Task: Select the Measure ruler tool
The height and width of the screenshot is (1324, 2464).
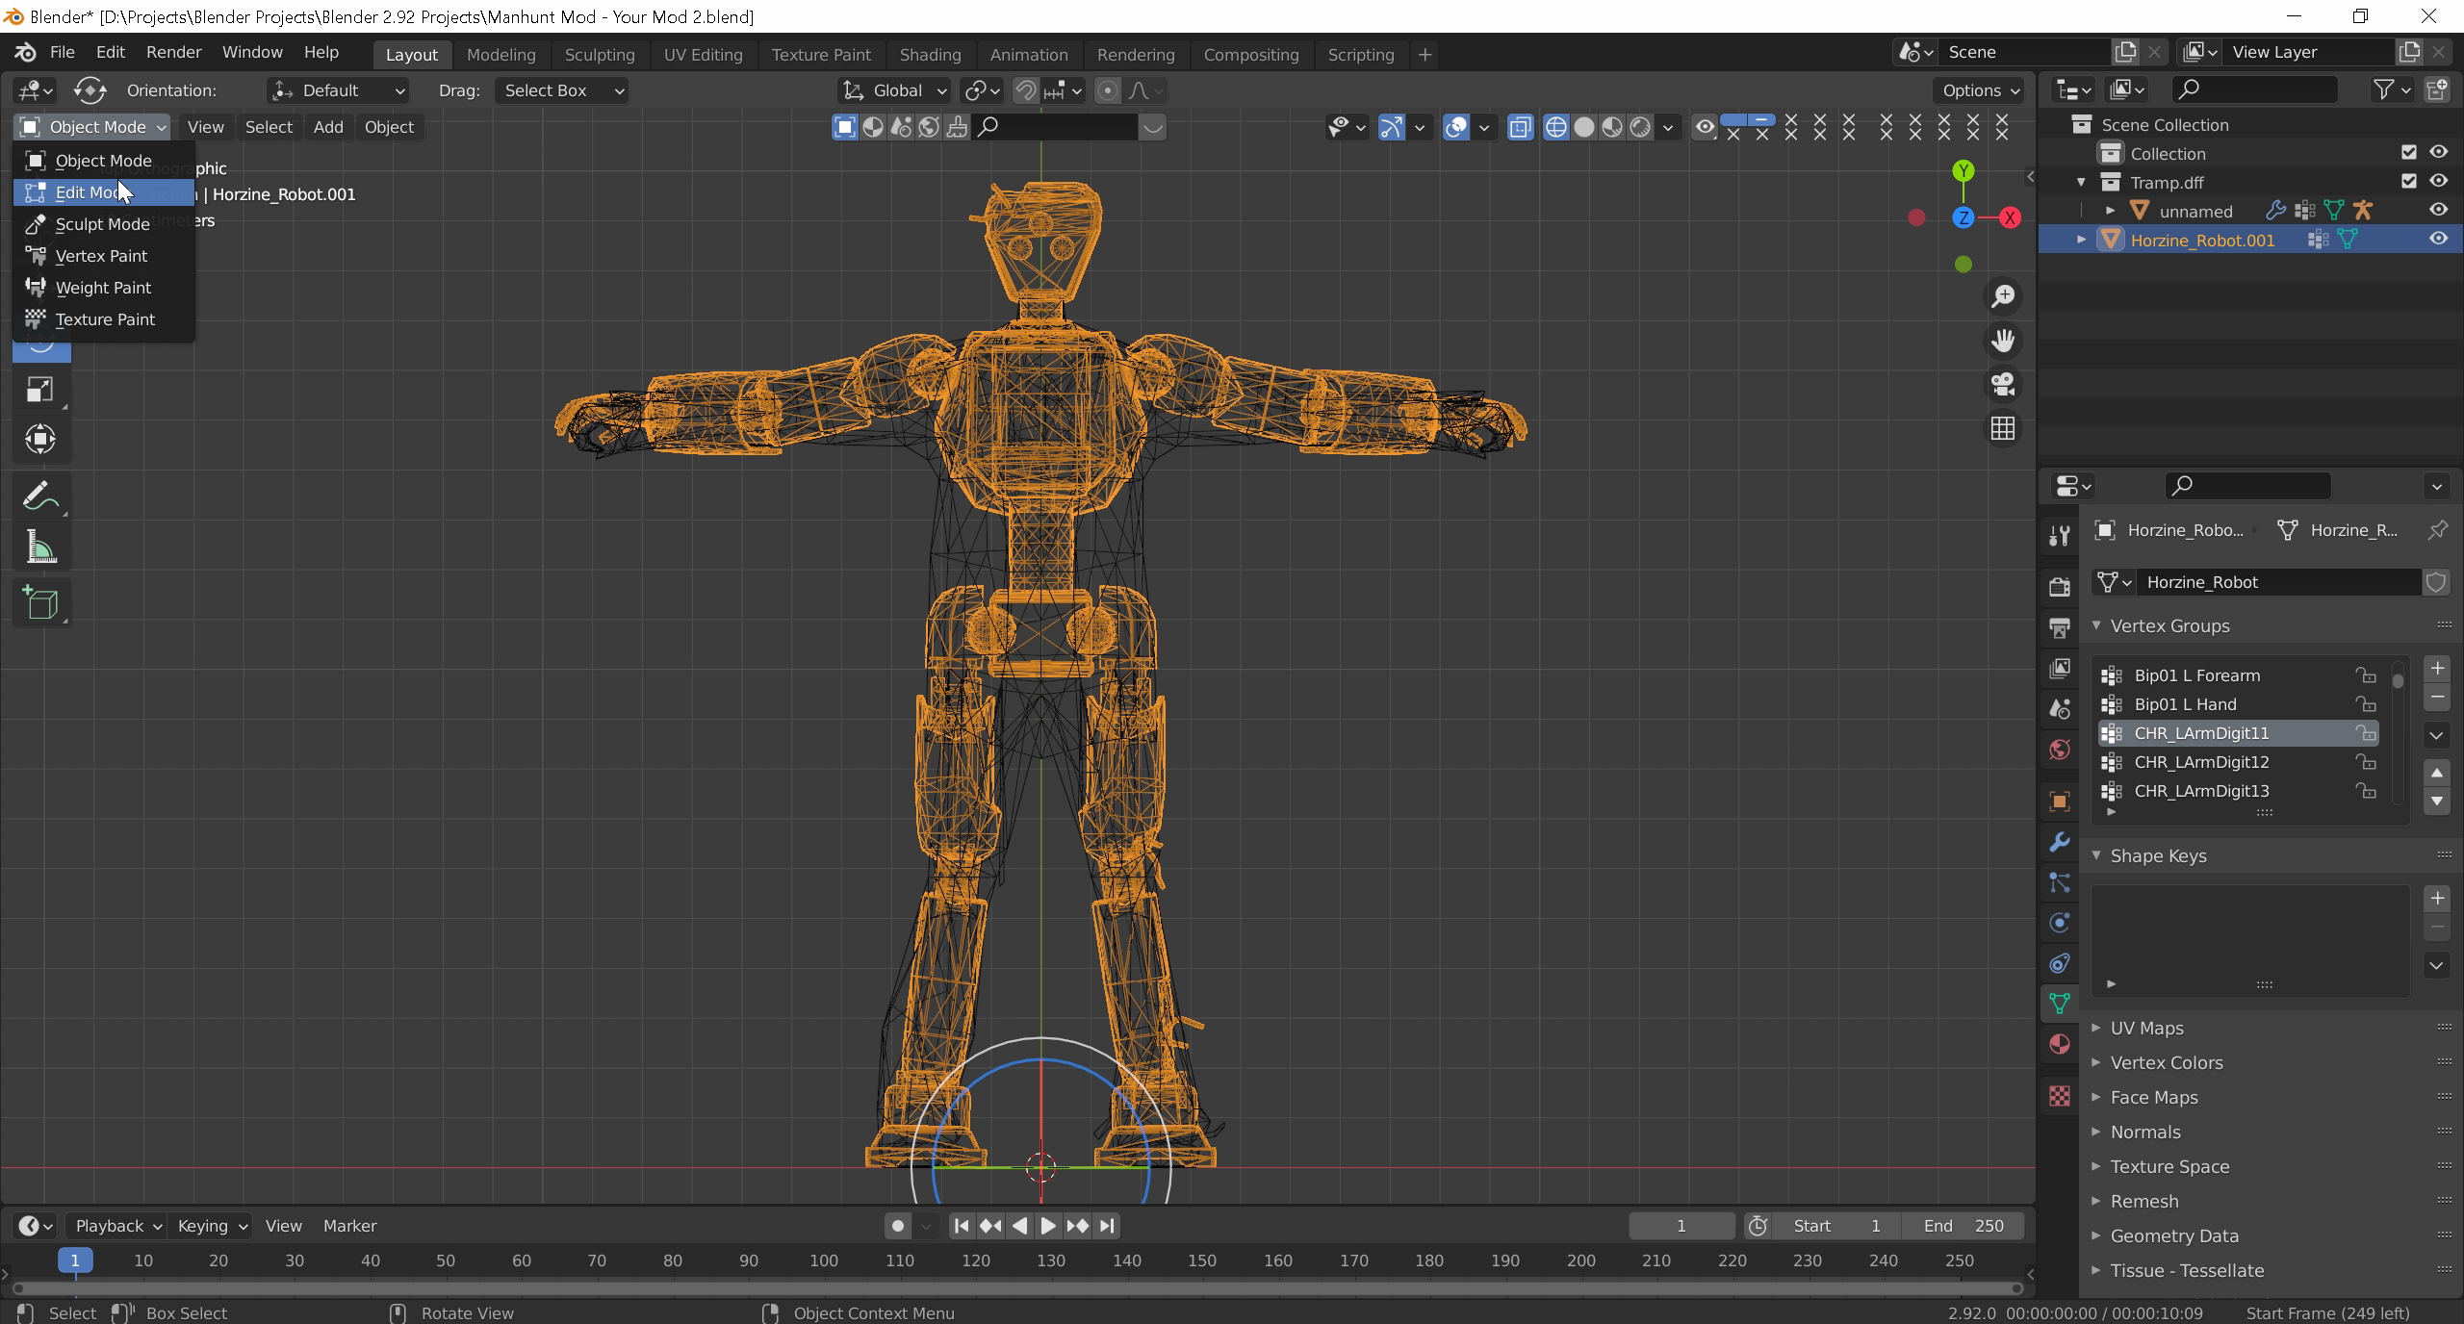Action: 39,548
